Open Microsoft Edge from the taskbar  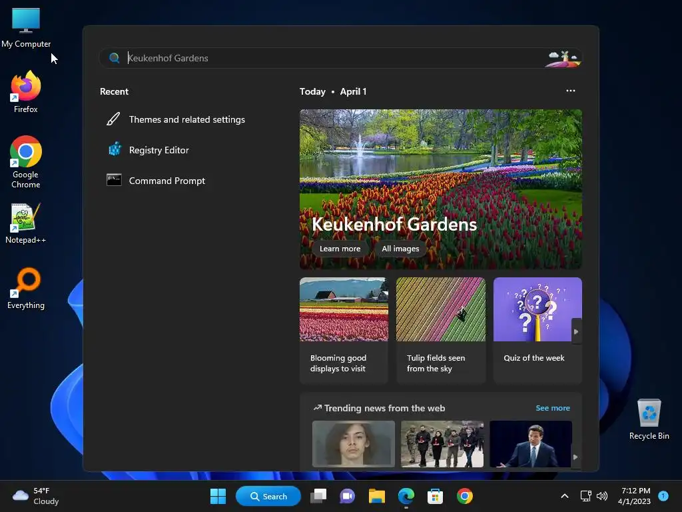(406, 496)
